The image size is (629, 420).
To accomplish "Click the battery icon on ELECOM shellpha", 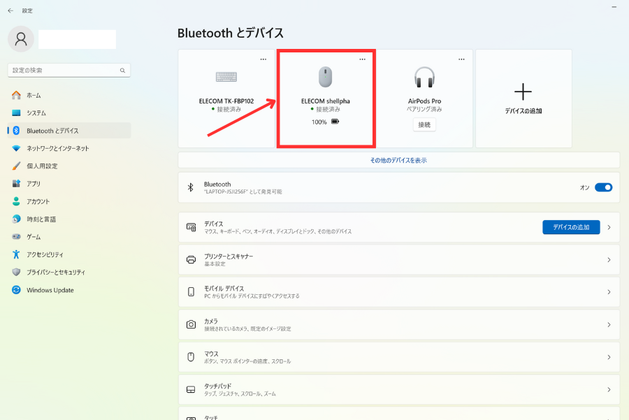I will (335, 122).
